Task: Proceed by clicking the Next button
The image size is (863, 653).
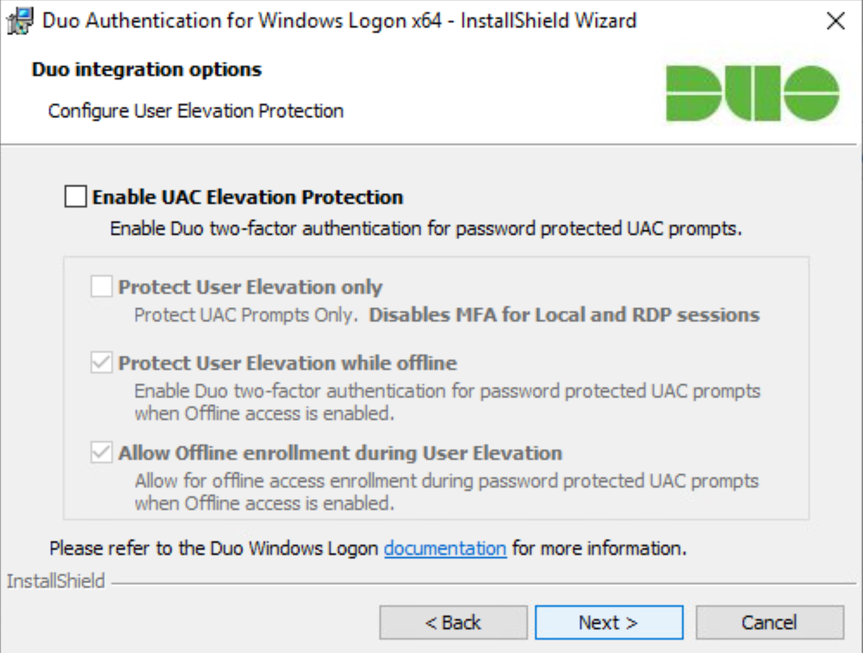Action: tap(609, 622)
